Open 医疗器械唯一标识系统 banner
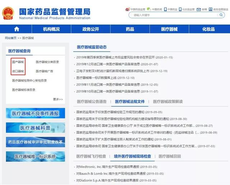Viewport: 230px width, 185px height. click(35, 157)
